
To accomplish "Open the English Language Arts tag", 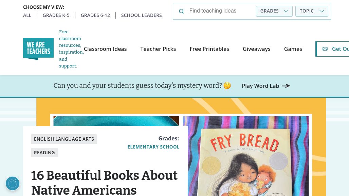I will (x=64, y=139).
